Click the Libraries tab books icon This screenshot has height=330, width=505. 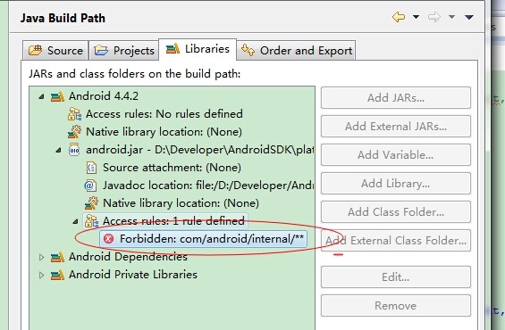(x=173, y=49)
